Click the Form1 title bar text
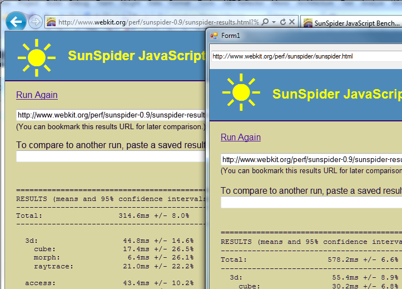 231,36
